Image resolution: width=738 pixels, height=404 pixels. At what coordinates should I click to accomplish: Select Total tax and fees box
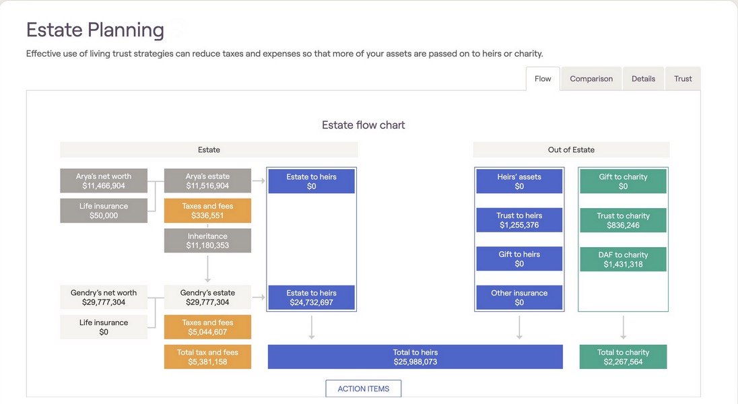[207, 357]
